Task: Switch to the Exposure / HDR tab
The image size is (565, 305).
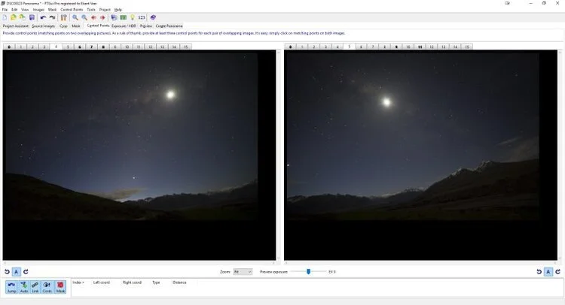Action: (x=124, y=26)
